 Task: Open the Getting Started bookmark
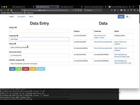[x=17, y=13]
